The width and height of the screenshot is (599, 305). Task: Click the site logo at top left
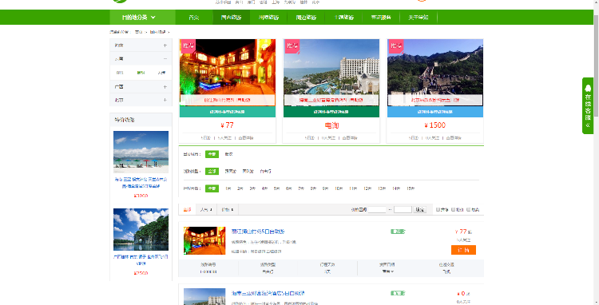tap(121, 1)
